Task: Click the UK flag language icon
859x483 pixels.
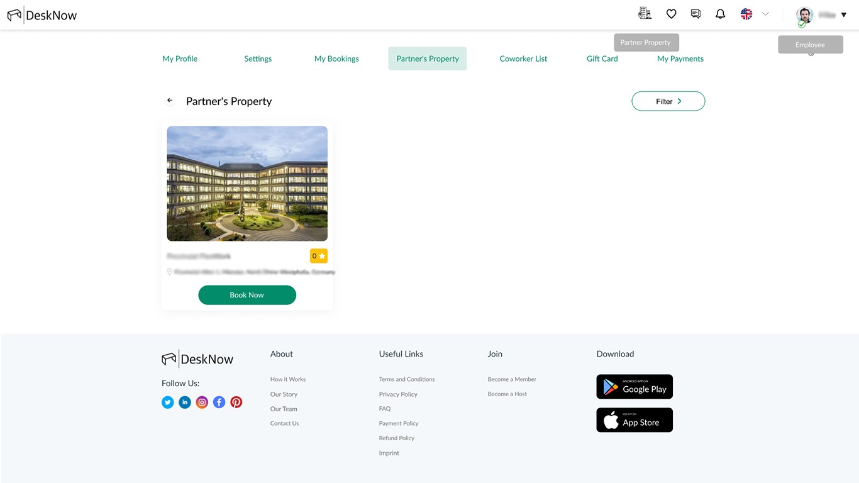Action: pyautogui.click(x=746, y=14)
